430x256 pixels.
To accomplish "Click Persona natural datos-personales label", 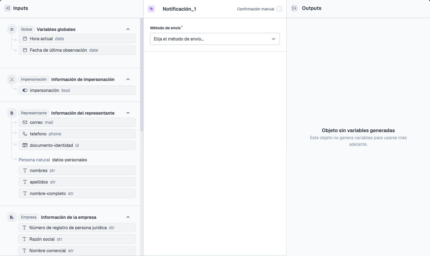I will [53, 160].
